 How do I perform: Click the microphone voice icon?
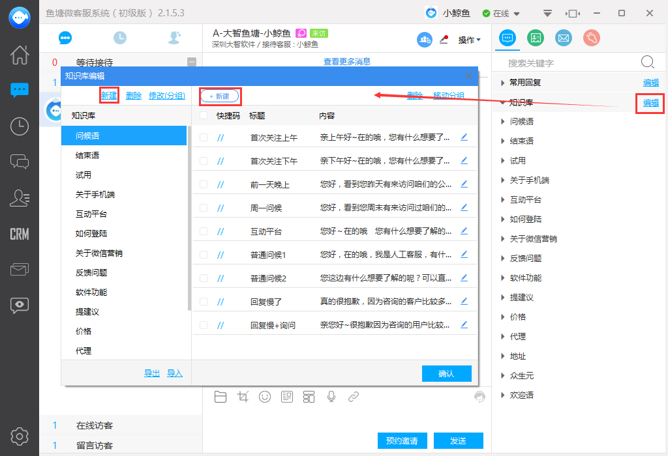pos(331,396)
